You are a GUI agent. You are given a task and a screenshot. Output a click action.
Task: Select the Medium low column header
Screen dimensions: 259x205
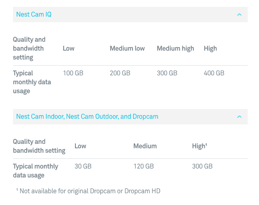coord(127,49)
